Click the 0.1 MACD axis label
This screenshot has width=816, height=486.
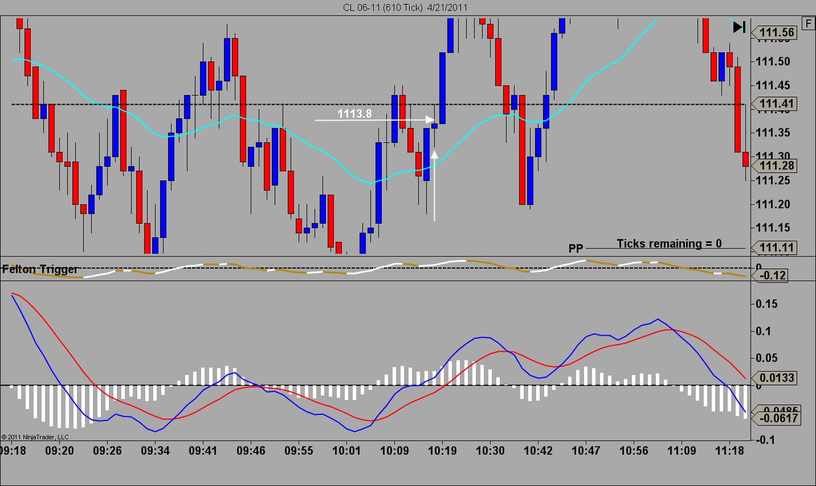pyautogui.click(x=765, y=331)
